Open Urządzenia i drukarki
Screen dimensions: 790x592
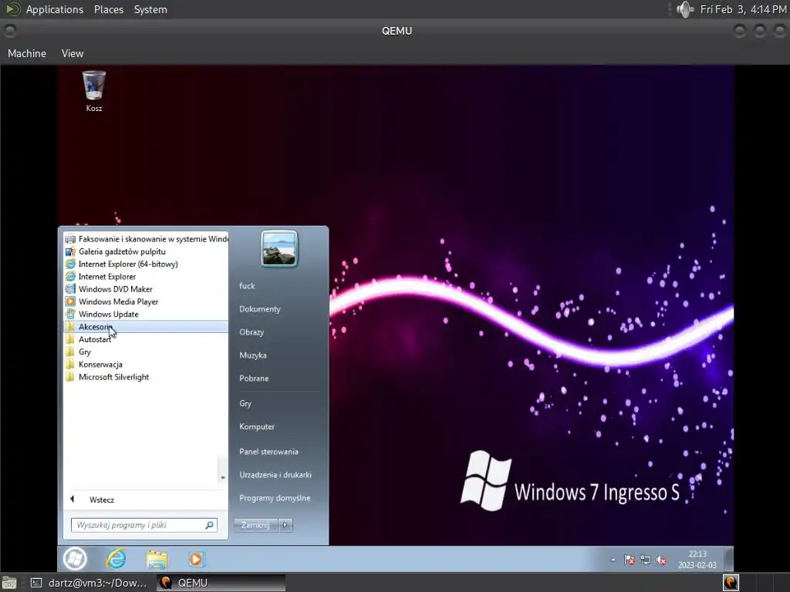275,475
